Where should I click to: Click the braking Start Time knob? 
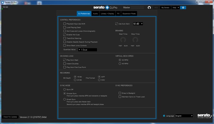[x=123, y=40]
